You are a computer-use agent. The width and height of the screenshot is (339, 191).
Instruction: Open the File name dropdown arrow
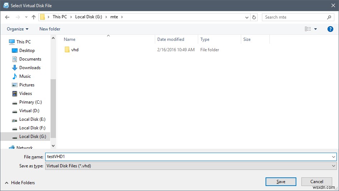pos(333,157)
